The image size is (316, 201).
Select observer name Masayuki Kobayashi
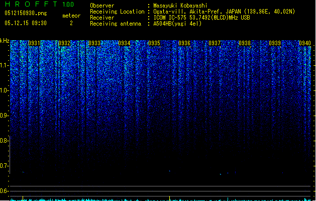pyautogui.click(x=180, y=6)
